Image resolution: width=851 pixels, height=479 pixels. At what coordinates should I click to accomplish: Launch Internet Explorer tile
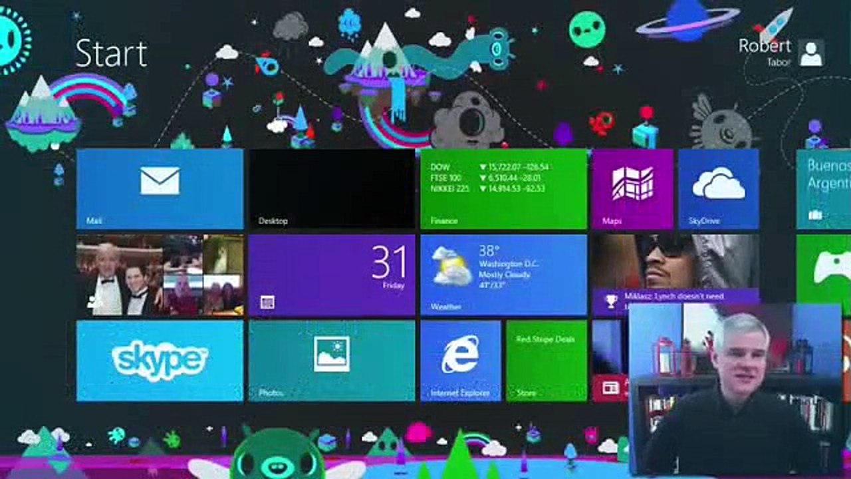pyautogui.click(x=460, y=361)
